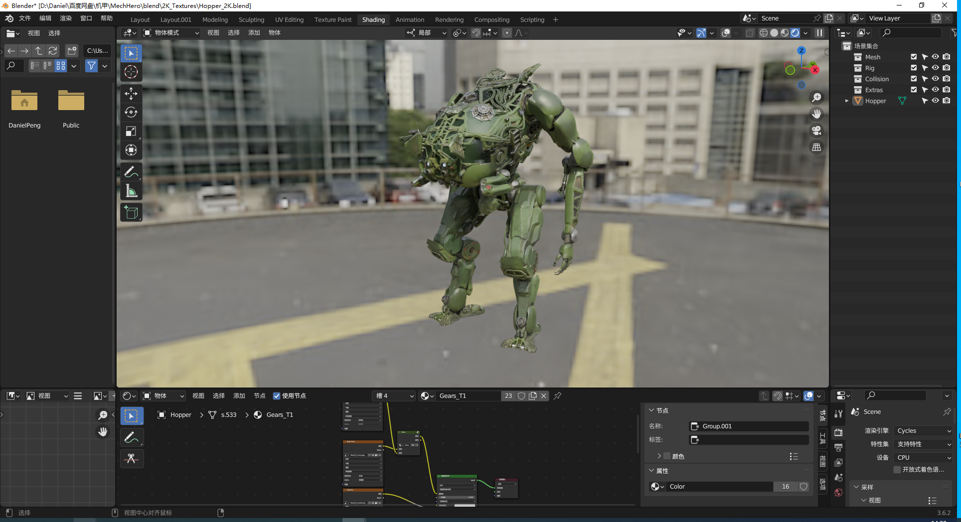The width and height of the screenshot is (961, 522).
Task: Toggle camera view in viewport
Action: (x=816, y=130)
